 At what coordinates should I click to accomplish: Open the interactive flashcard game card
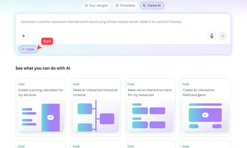click(205, 108)
